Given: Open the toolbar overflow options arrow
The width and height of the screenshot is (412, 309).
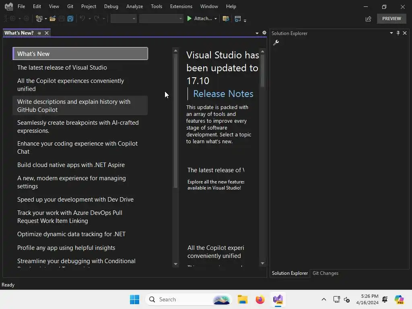Looking at the screenshot, I should (x=245, y=20).
